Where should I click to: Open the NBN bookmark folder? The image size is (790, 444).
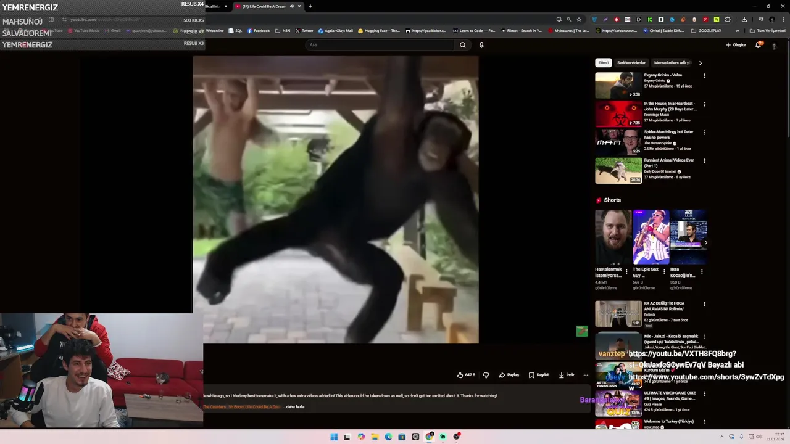tap(283, 31)
